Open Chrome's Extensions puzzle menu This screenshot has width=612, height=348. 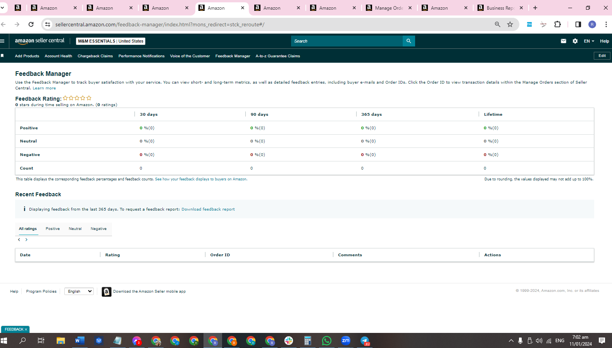point(557,24)
